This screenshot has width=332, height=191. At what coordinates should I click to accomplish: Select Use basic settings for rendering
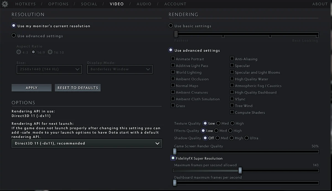[171, 26]
